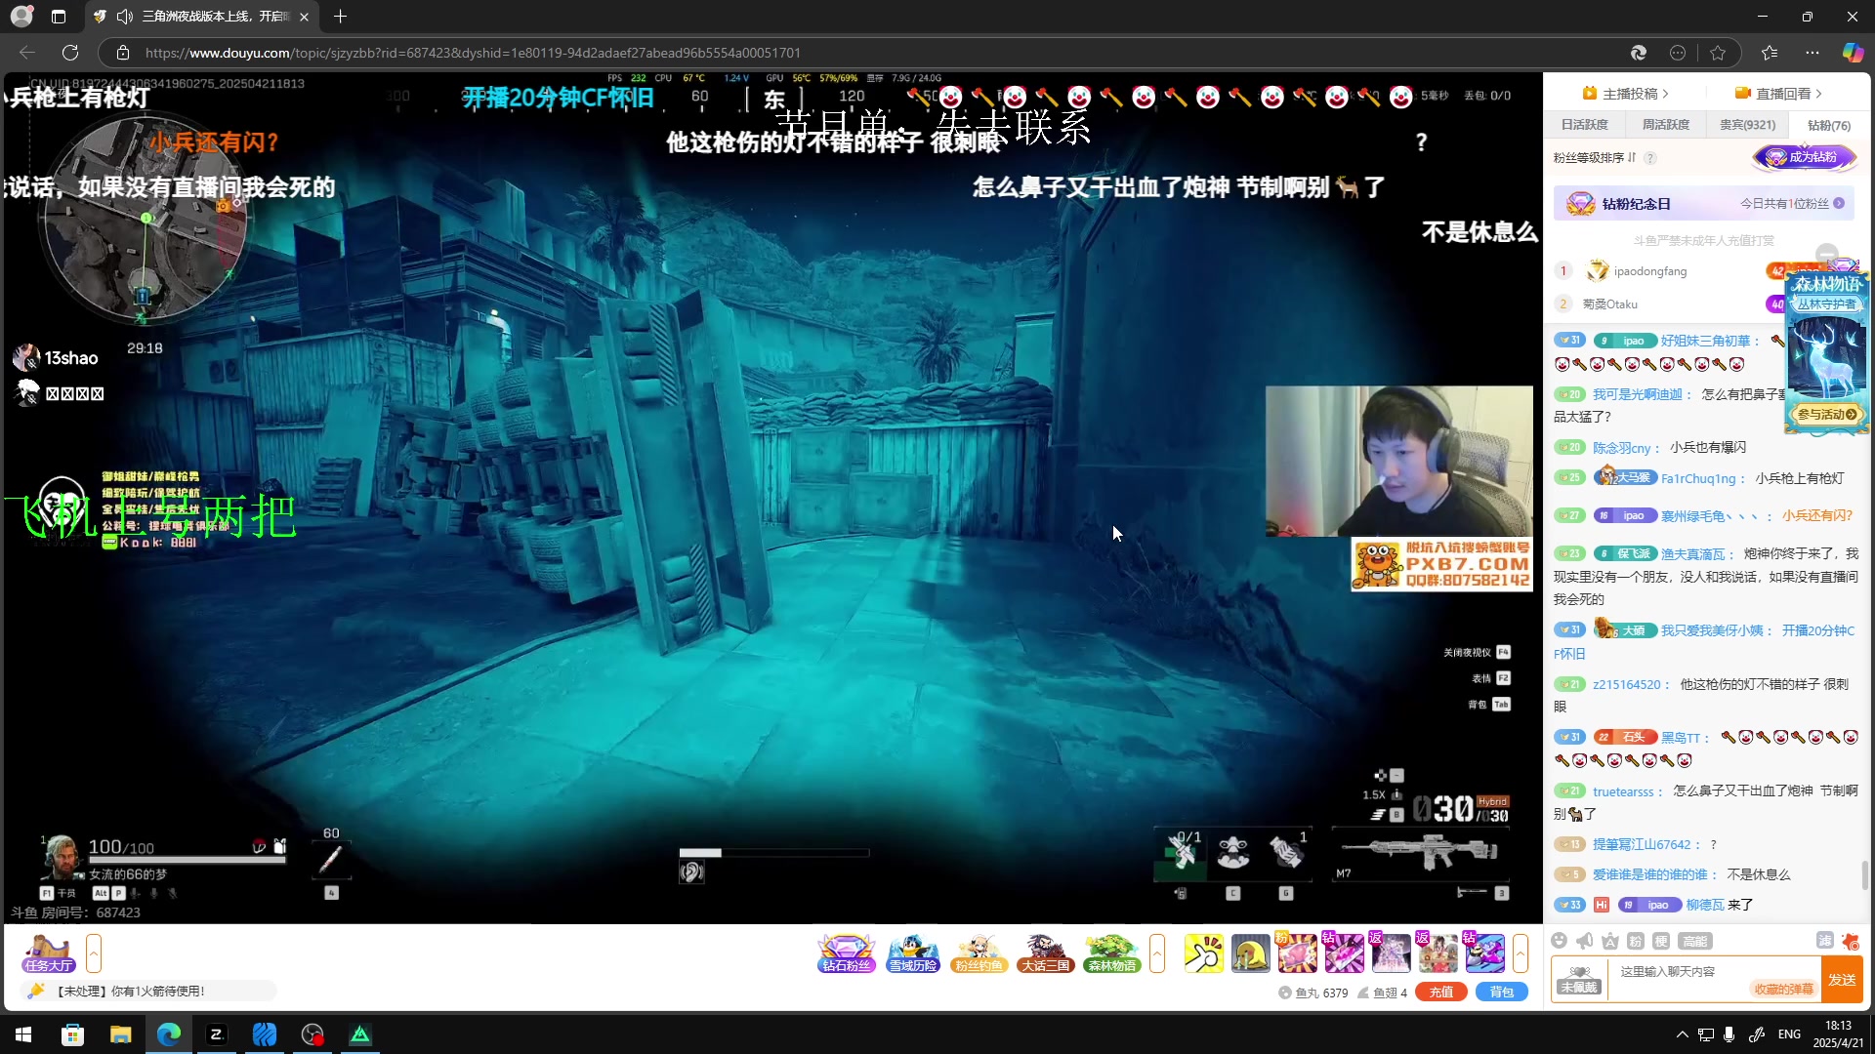Click the 参与活动 button on the 森林物语 widget
The height and width of the screenshot is (1054, 1875).
(1827, 415)
